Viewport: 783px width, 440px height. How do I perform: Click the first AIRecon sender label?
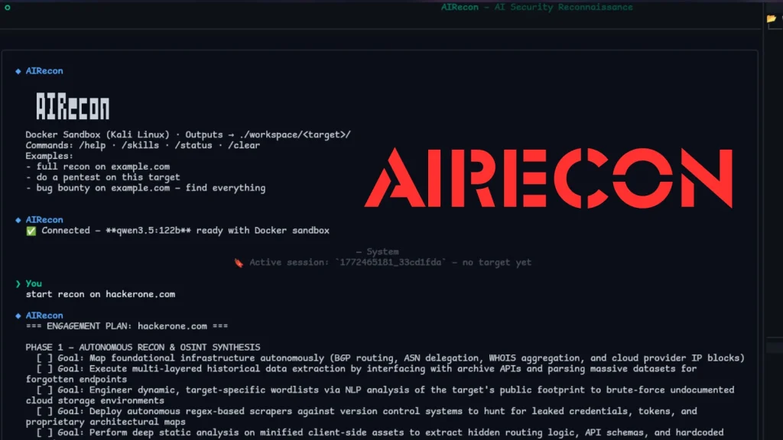44,71
